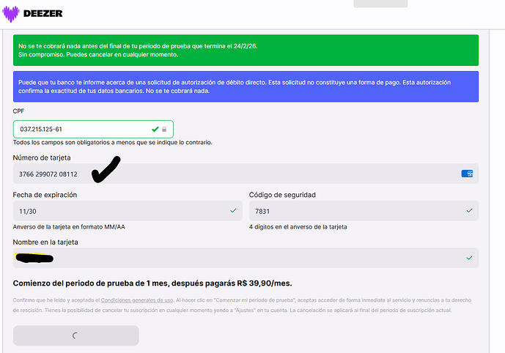
Task: Click the Deezer purple heart logo
Action: [x=11, y=14]
